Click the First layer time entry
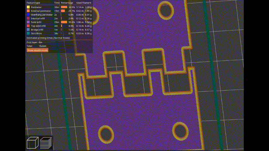 click(x=34, y=42)
